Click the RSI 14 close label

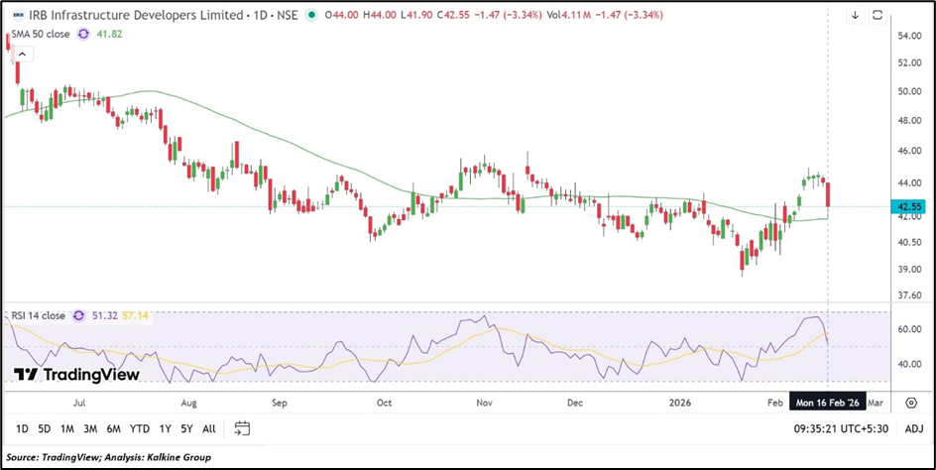tap(36, 315)
